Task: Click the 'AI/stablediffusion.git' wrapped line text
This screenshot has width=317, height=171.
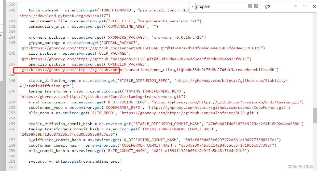Action: (x=46, y=86)
